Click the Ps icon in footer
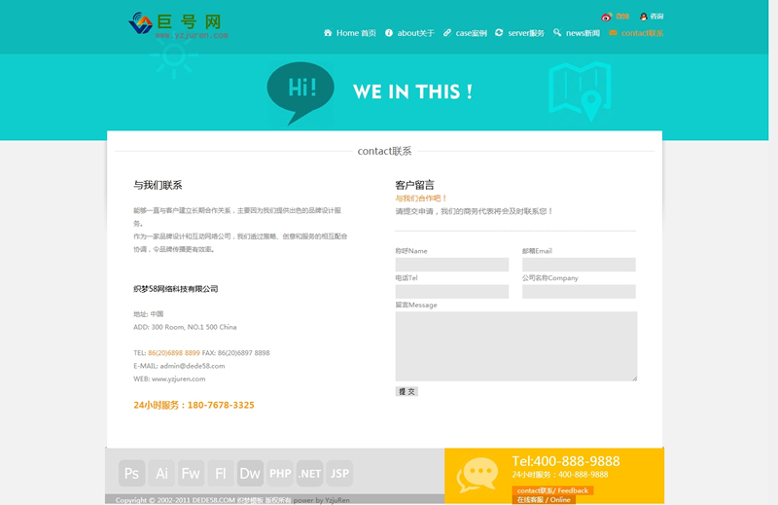The height and width of the screenshot is (505, 778). (132, 473)
